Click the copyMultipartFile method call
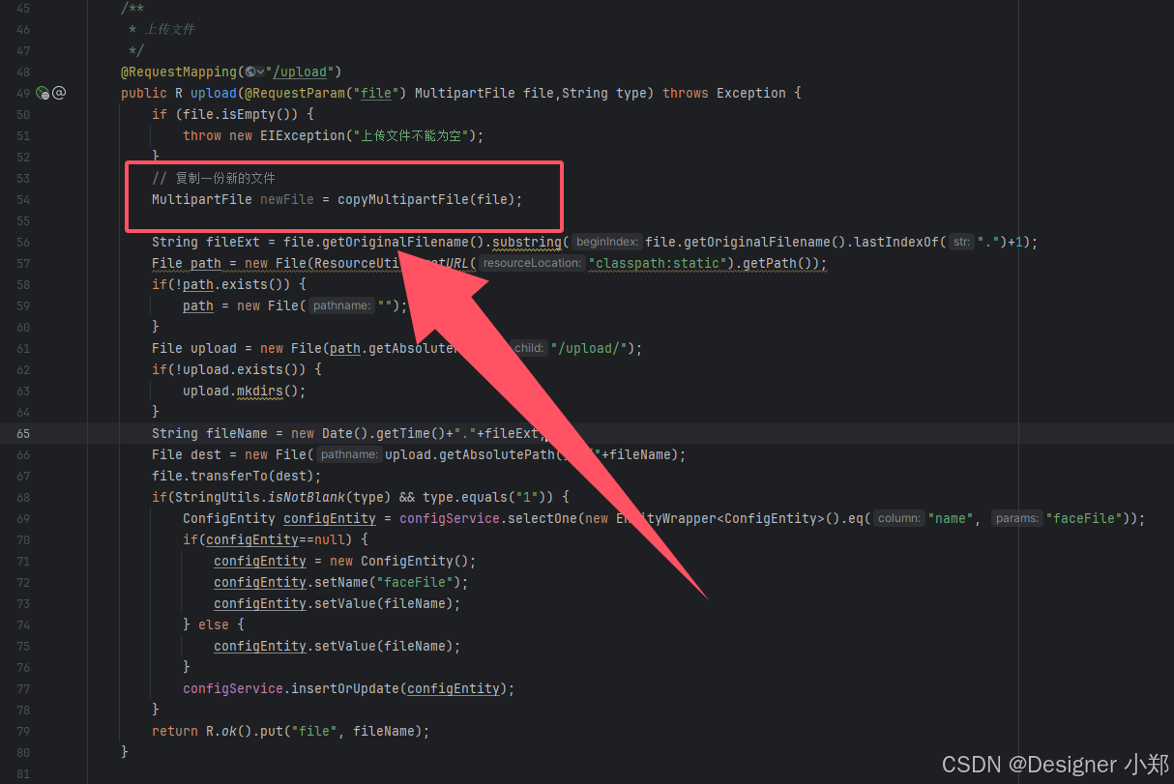 pyautogui.click(x=403, y=199)
